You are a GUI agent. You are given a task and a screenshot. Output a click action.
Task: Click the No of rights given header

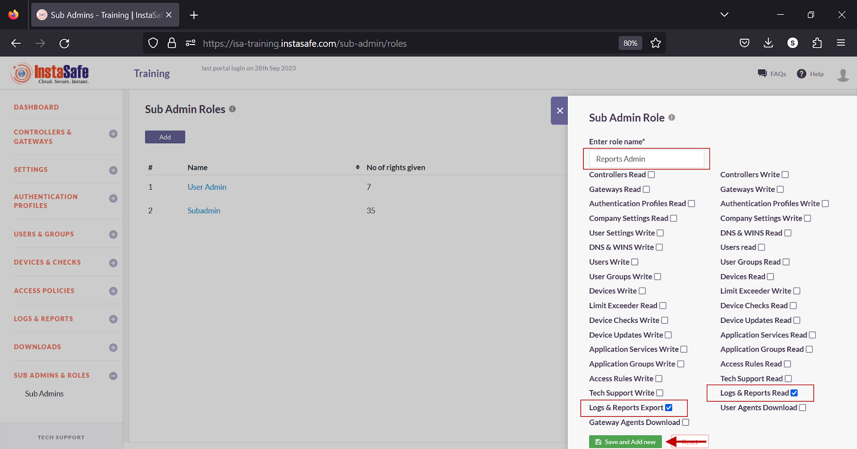tap(396, 167)
